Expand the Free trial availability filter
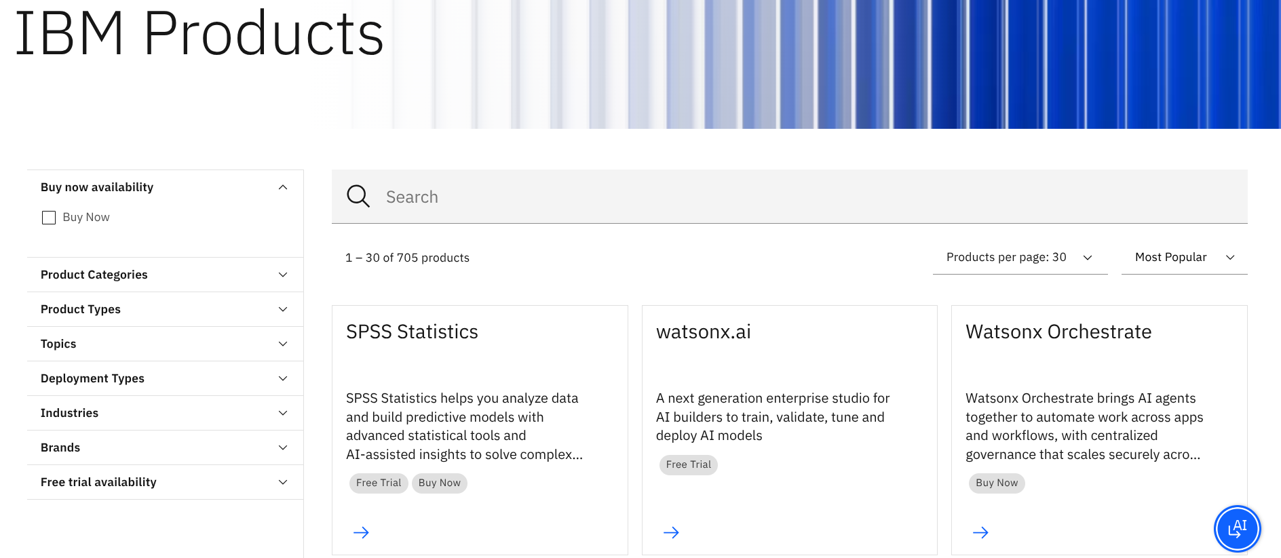The width and height of the screenshot is (1281, 558). (x=165, y=482)
